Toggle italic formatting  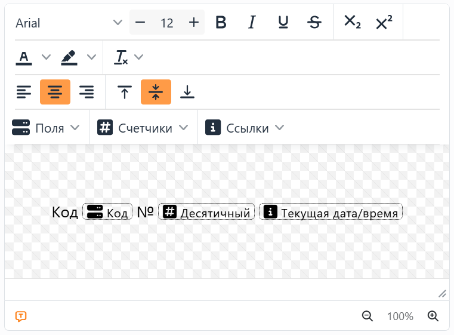[252, 22]
